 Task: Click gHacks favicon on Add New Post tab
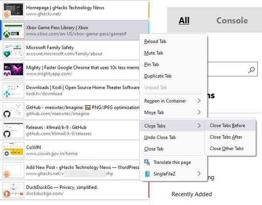click(x=7, y=174)
